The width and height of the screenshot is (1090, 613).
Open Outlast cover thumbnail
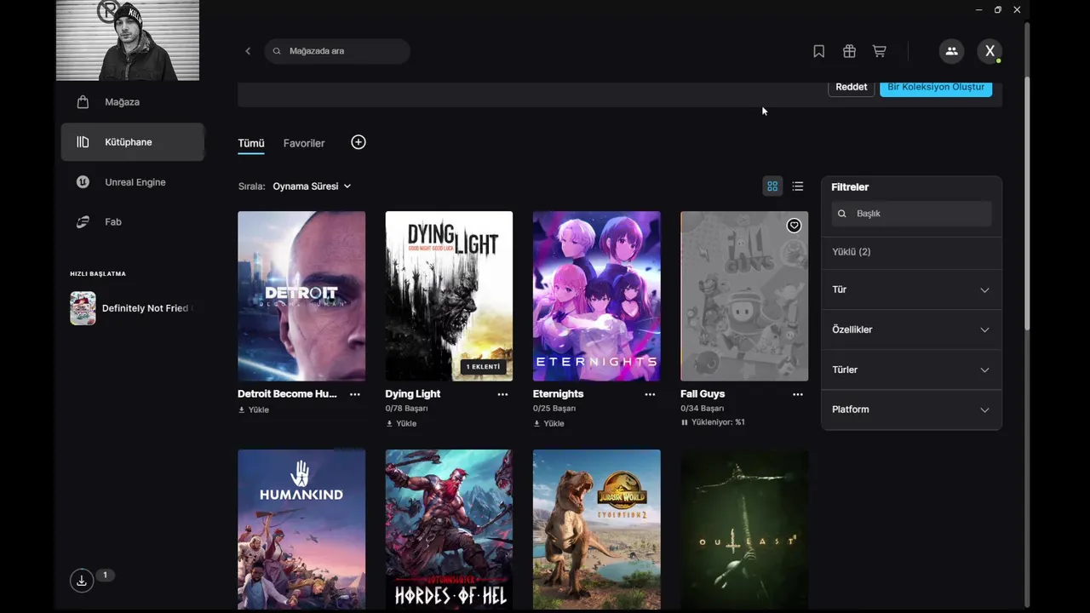pyautogui.click(x=744, y=530)
